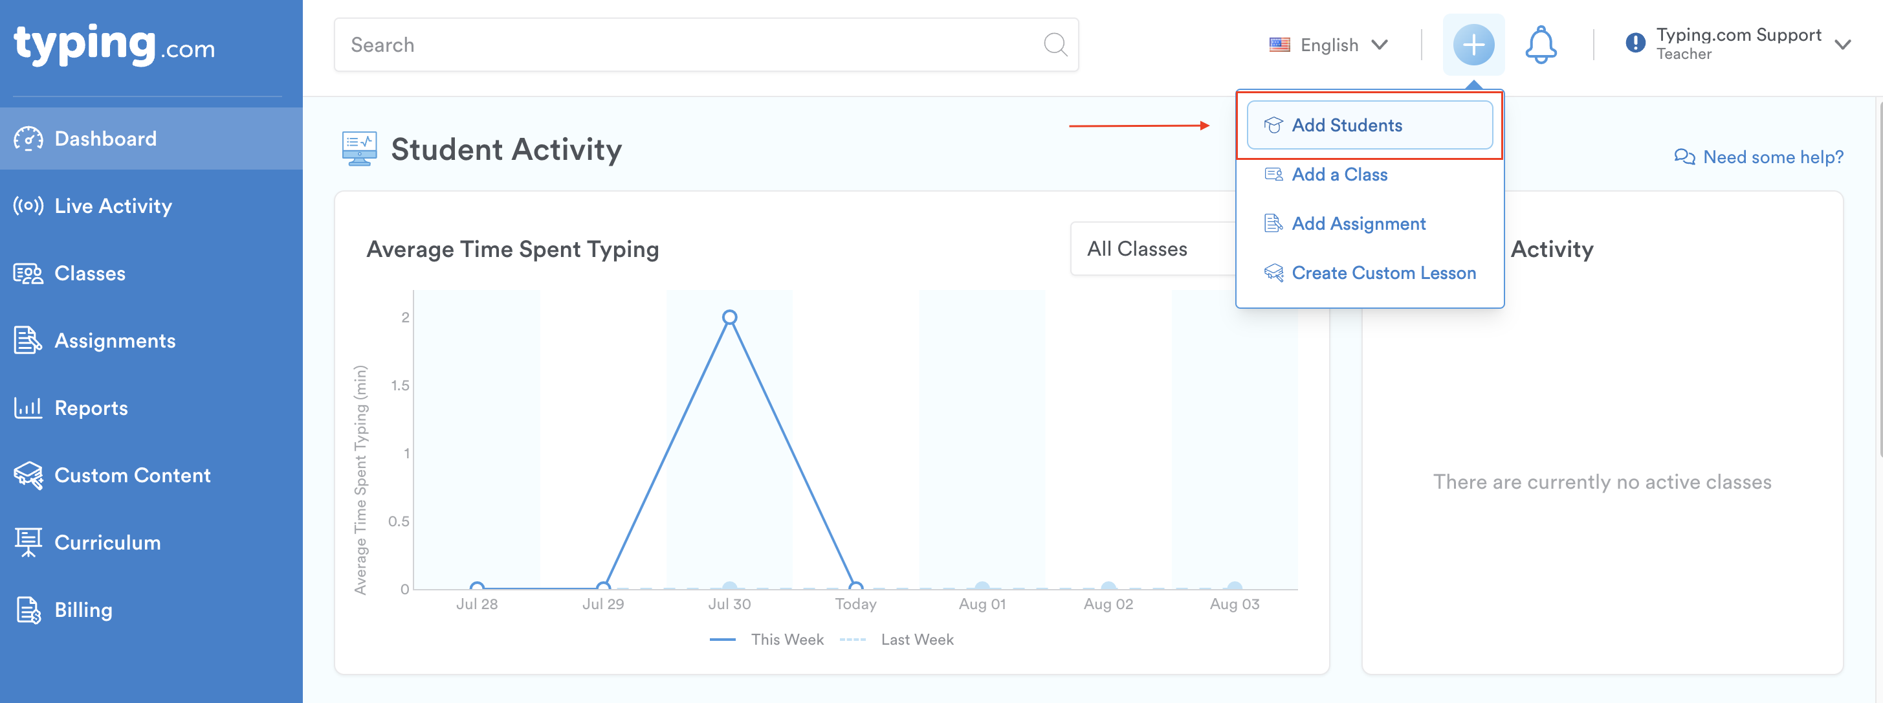Image resolution: width=1883 pixels, height=703 pixels.
Task: Open notifications bell icon
Action: tap(1540, 45)
